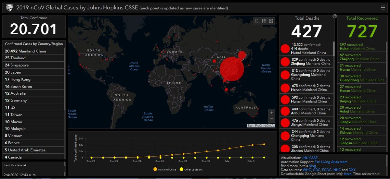Open the map bookmarks tool
Viewport: 390px width, 179px height.
pyautogui.click(x=257, y=21)
